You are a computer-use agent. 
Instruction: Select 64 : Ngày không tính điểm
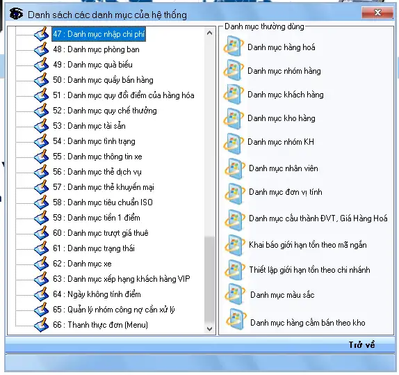click(97, 294)
